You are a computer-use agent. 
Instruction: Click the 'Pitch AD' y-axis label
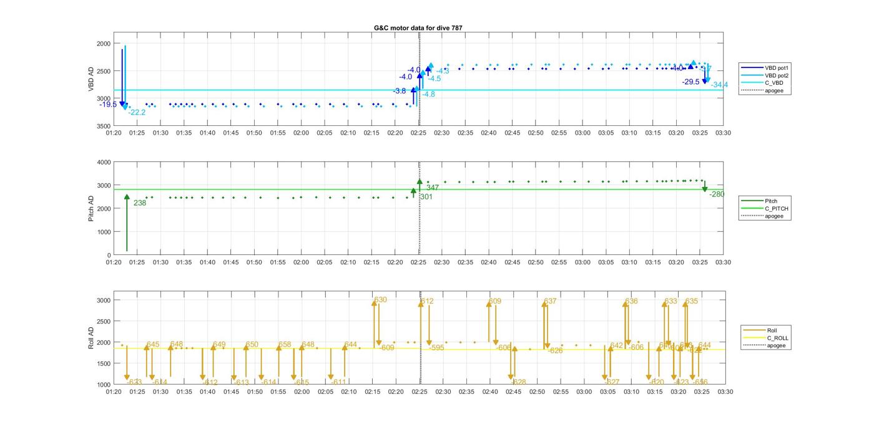(91, 208)
